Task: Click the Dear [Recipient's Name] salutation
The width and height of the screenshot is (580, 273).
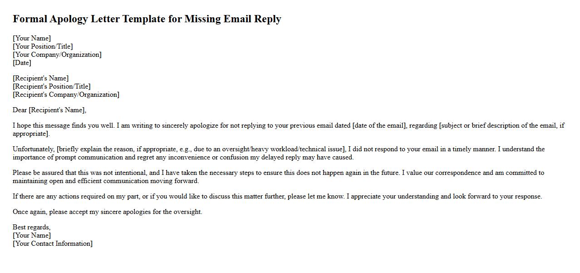Action: click(x=49, y=110)
